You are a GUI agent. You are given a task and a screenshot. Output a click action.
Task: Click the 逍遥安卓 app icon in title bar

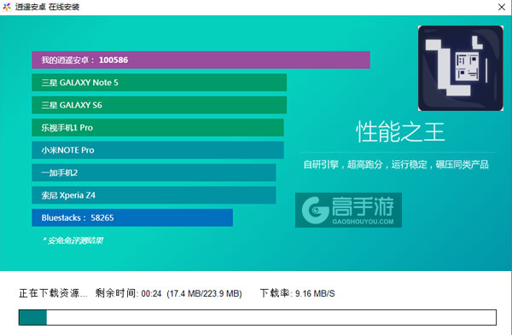(7, 7)
